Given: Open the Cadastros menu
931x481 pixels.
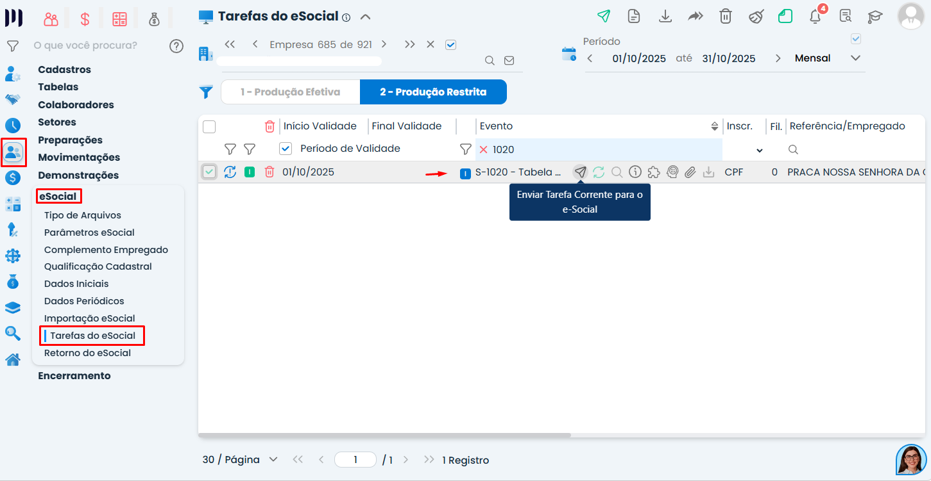Looking at the screenshot, I should pos(64,70).
